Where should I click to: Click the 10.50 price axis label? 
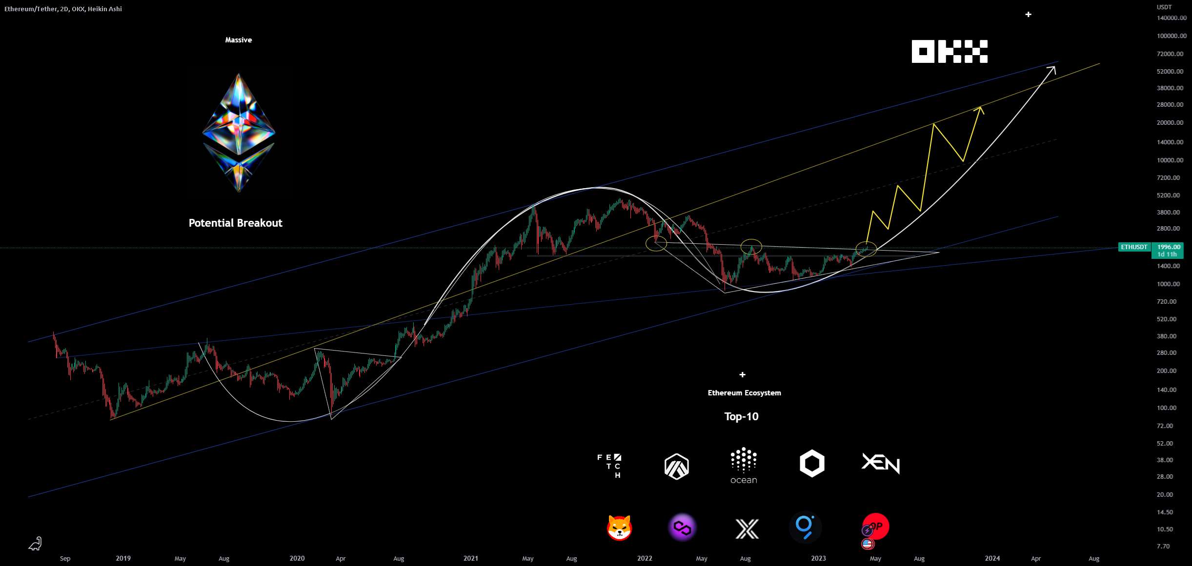[x=1165, y=529]
